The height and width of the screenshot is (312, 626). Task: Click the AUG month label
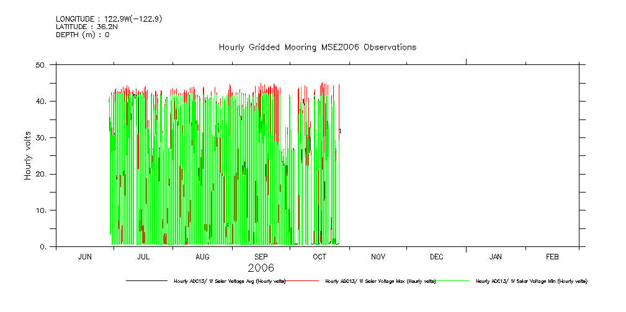pos(202,256)
